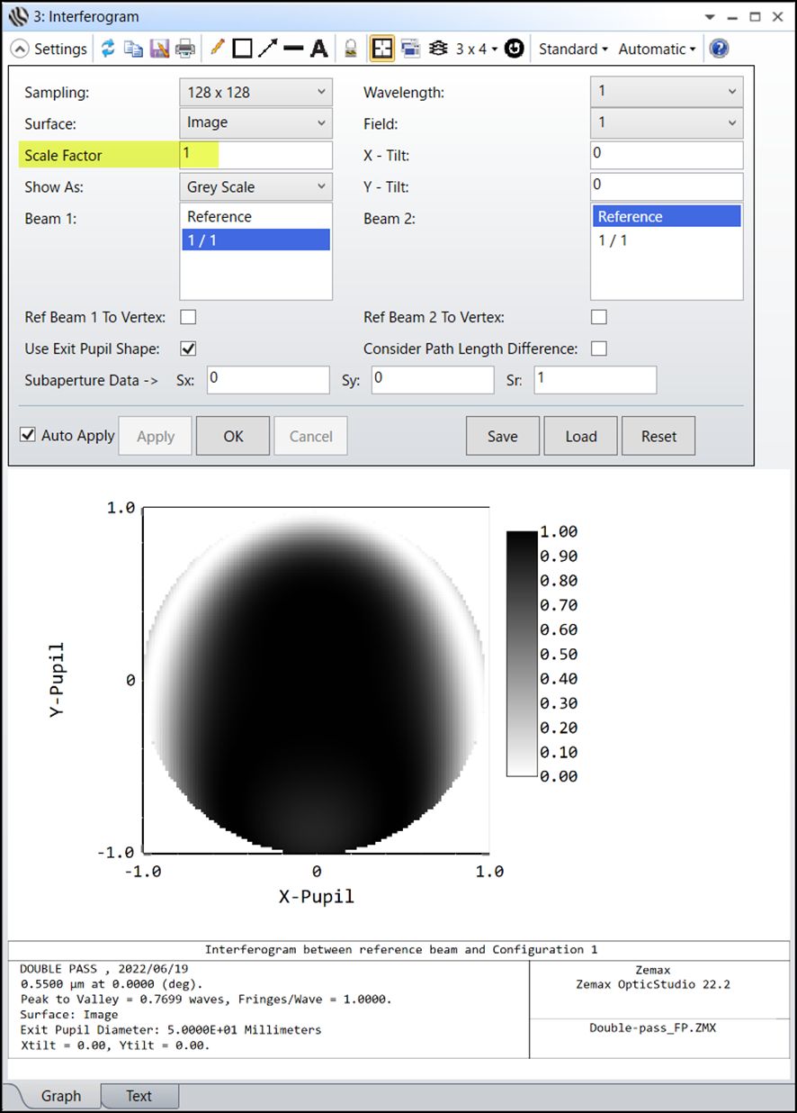Image resolution: width=797 pixels, height=1113 pixels.
Task: Select Reference in Beam 1 list
Action: tap(255, 217)
